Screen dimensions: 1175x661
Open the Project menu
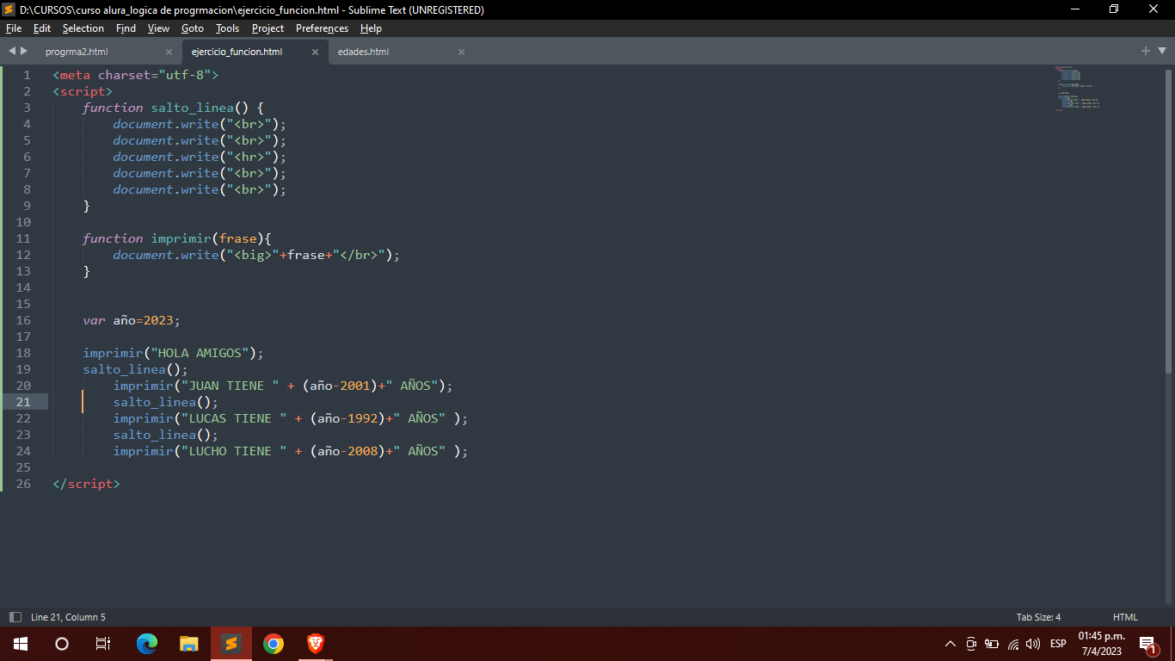(268, 28)
